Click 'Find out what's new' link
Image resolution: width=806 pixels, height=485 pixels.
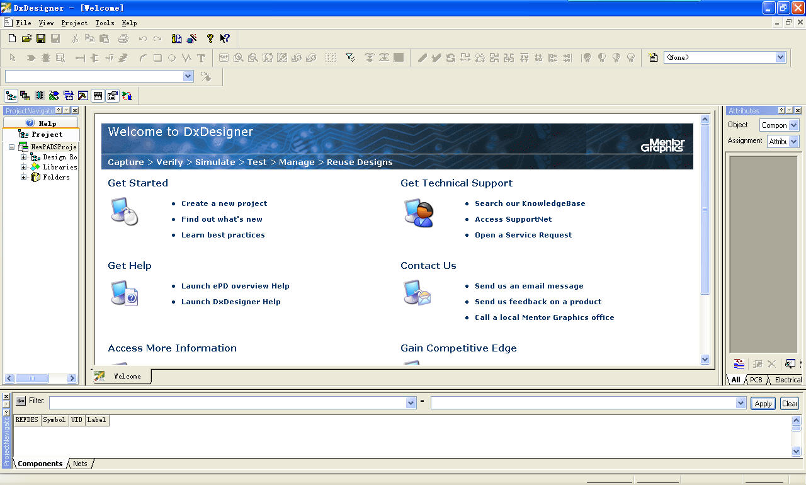(222, 219)
